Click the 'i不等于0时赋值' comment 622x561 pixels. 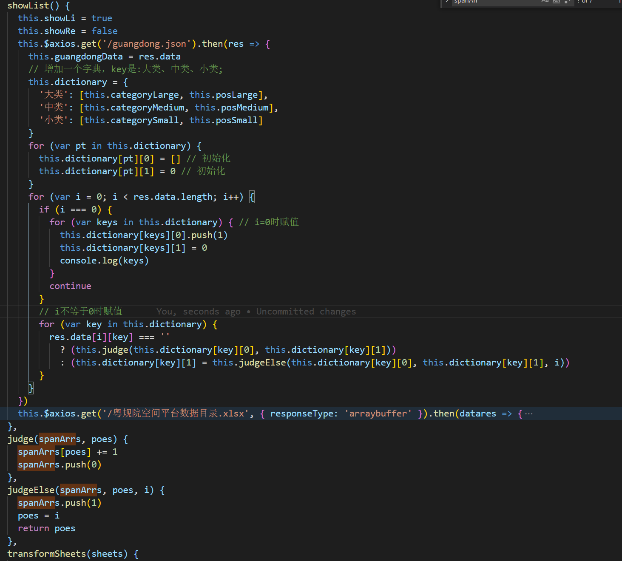(x=81, y=312)
